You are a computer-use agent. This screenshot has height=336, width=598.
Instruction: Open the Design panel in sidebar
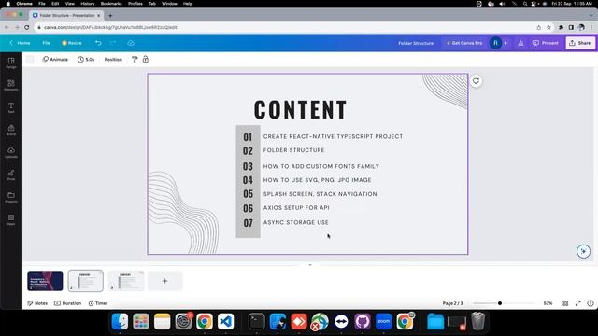click(11, 63)
